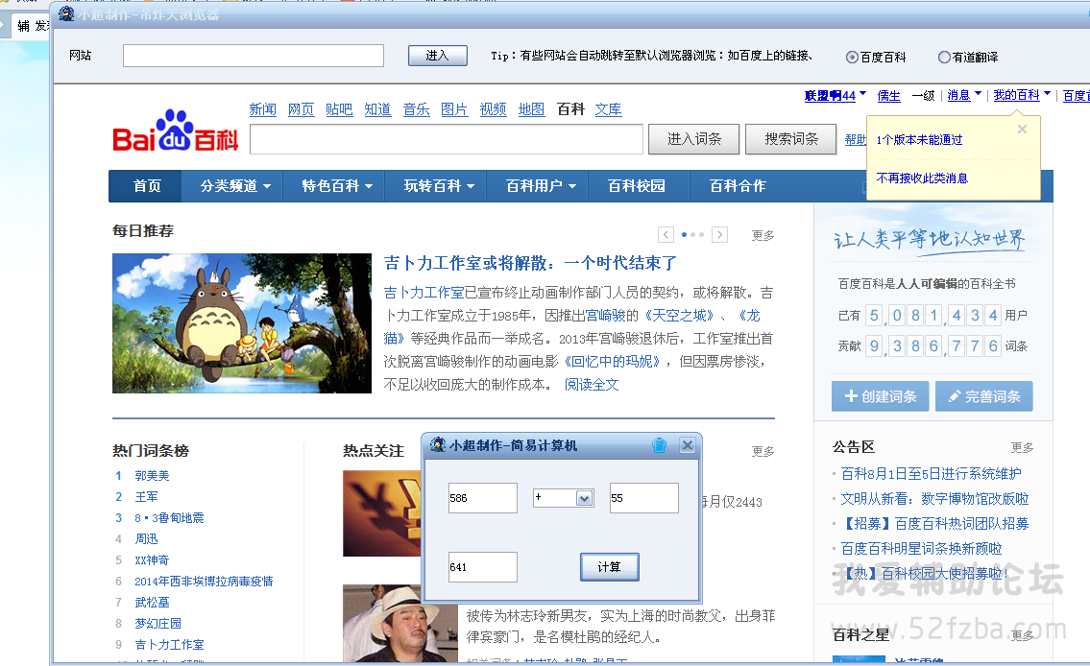Screen dimensions: 1090x666
Task: Click the 完善词条 button
Action: [983, 396]
